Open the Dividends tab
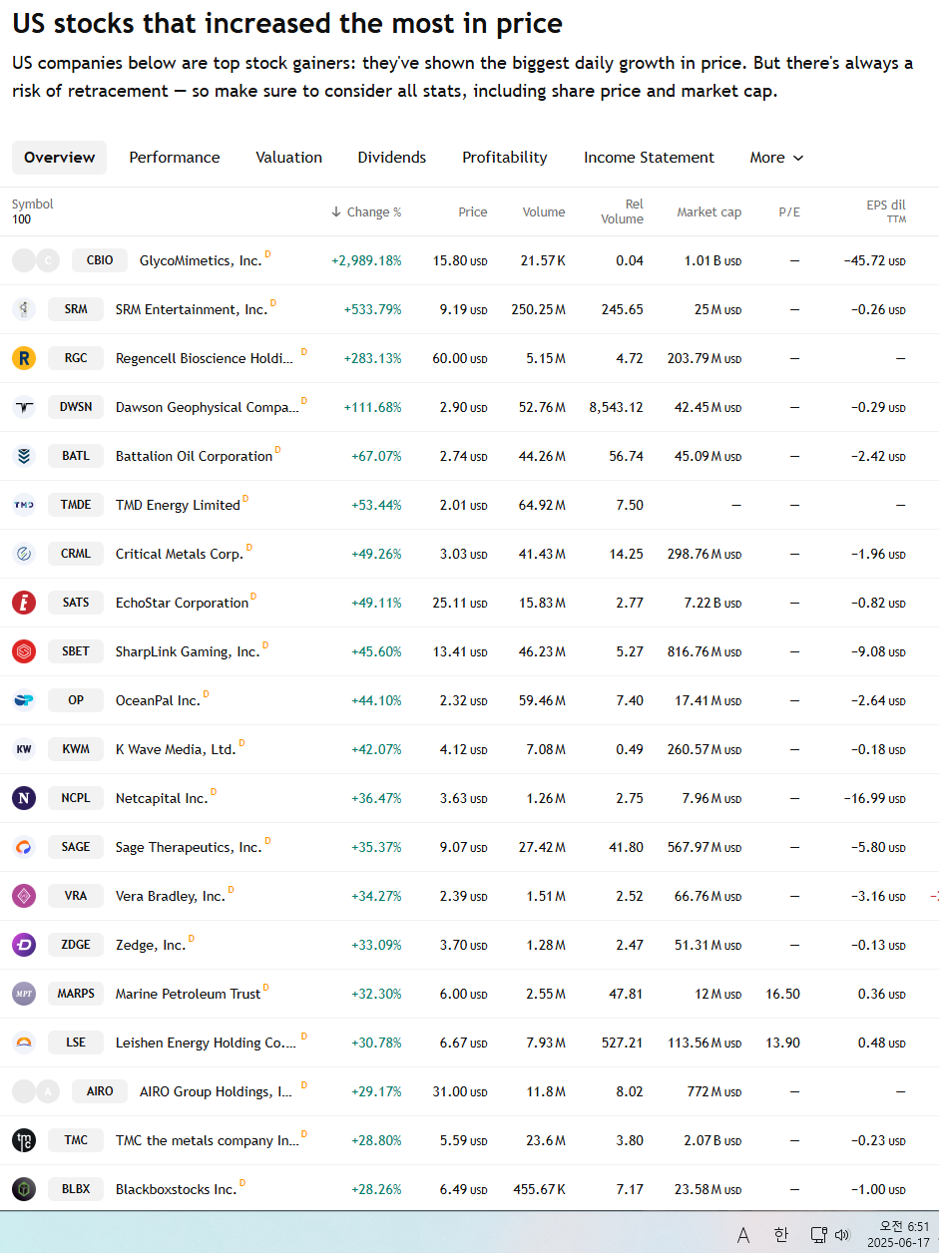Viewport: 939px width, 1253px height. coord(392,158)
